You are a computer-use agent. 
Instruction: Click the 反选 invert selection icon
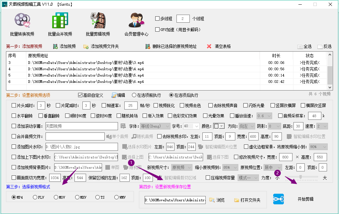coord(320,47)
